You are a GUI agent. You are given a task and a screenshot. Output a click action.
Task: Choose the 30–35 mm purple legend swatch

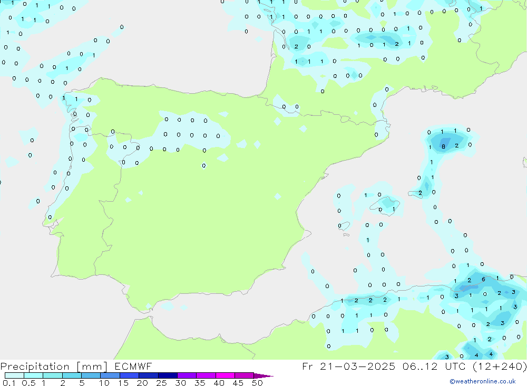click(x=187, y=375)
